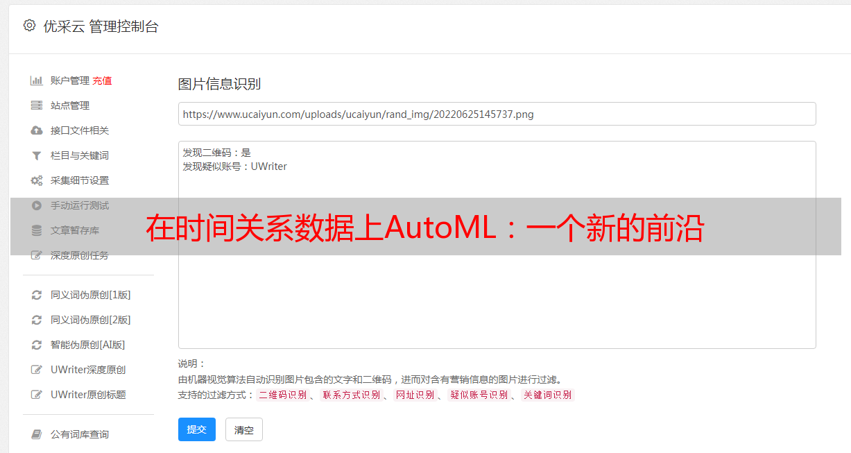The height and width of the screenshot is (453, 851).
Task: Click the filter icon for 栏目与关键词
Action: pos(37,155)
